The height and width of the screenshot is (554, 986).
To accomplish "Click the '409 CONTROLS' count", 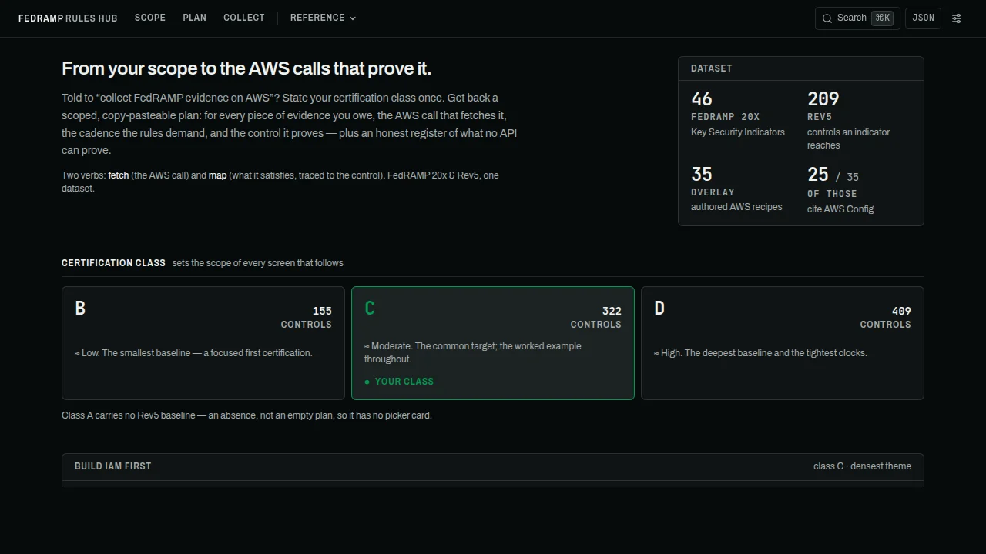I will pos(886,317).
